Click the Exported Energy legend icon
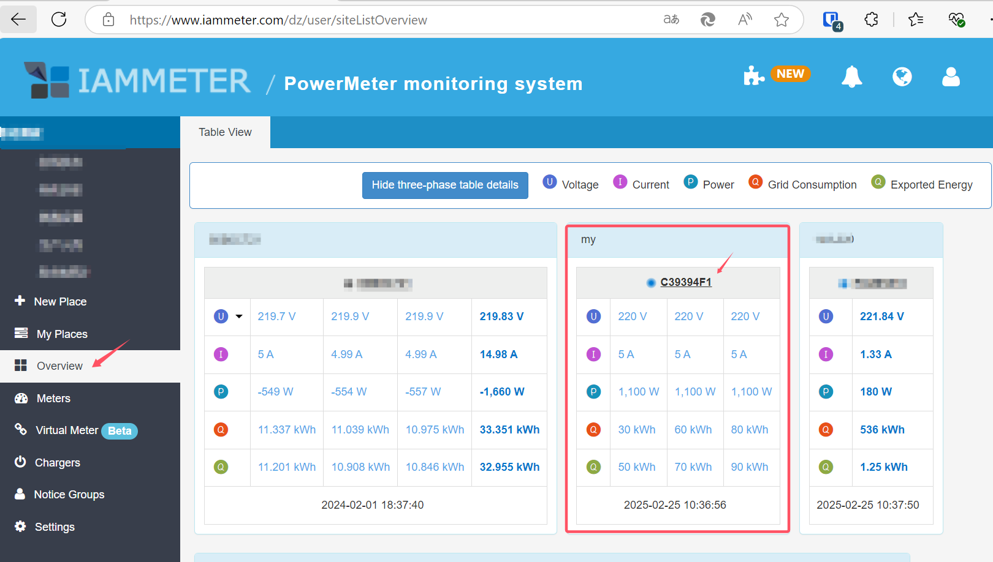 (878, 182)
